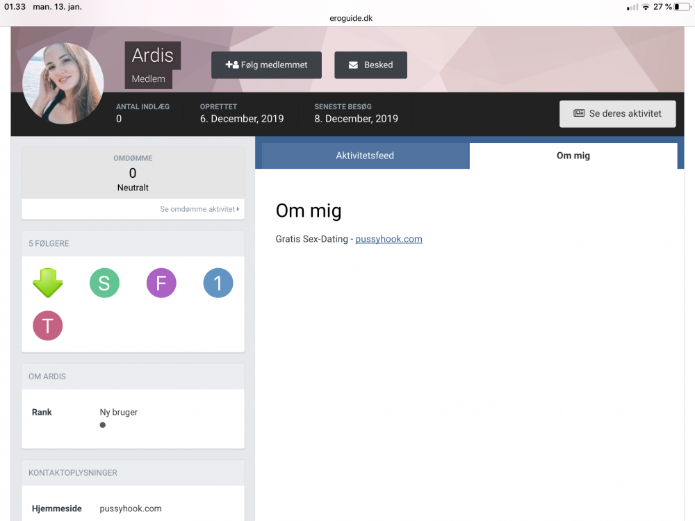Open follower avatar with letter S
This screenshot has width=695, height=521.
point(105,283)
